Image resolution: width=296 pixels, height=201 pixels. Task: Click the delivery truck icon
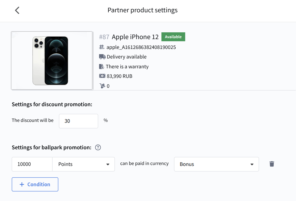coord(102,57)
